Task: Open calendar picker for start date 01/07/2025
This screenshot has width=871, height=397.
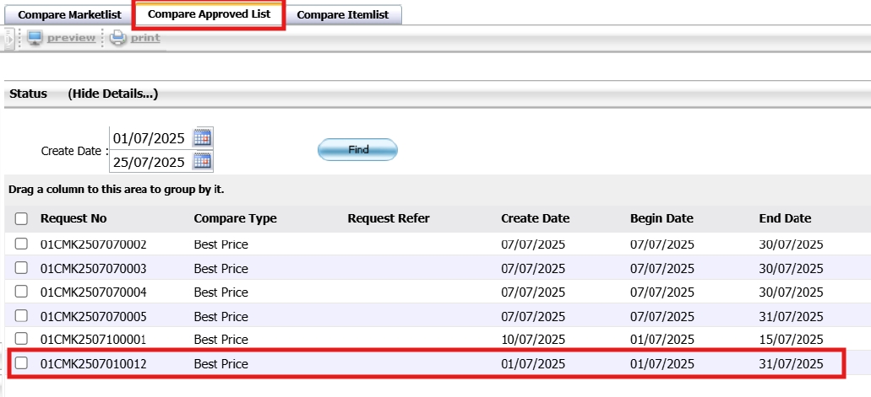Action: click(202, 137)
